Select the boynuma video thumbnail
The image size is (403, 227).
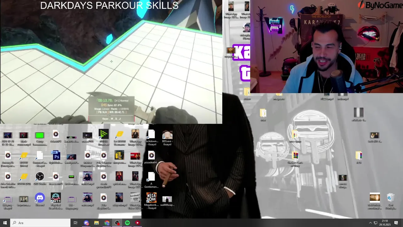point(24,199)
